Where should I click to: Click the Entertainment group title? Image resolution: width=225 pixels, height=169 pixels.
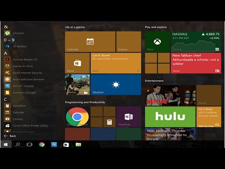click(x=154, y=81)
